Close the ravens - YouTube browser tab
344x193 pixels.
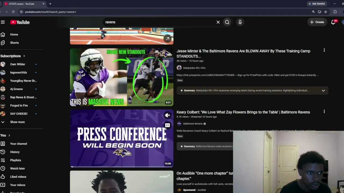[x=43, y=4]
